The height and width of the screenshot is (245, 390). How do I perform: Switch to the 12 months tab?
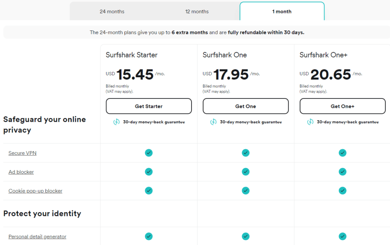coord(197,11)
